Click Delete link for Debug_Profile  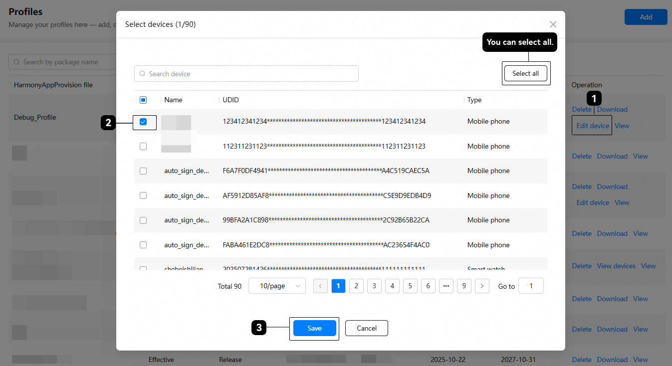pyautogui.click(x=582, y=109)
